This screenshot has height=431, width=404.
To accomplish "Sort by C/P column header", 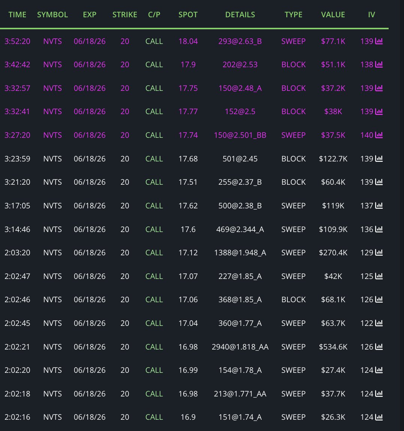I will click(154, 15).
